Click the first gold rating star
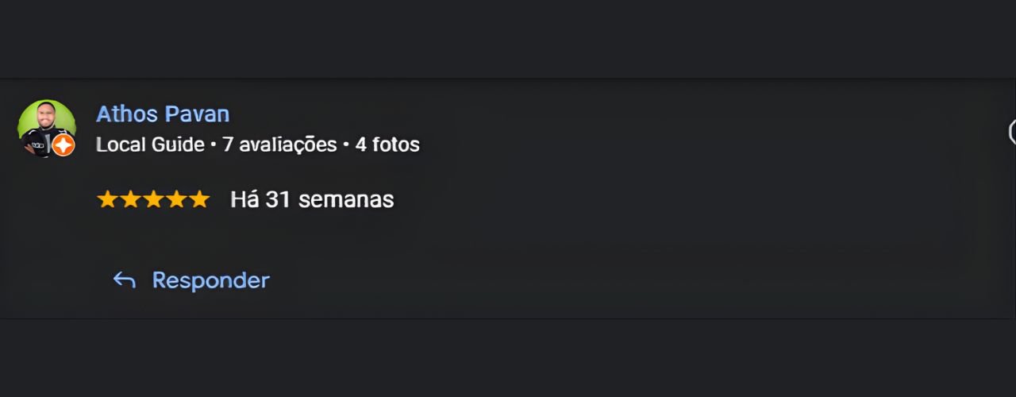Screen dimensions: 1016x397 coord(107,199)
